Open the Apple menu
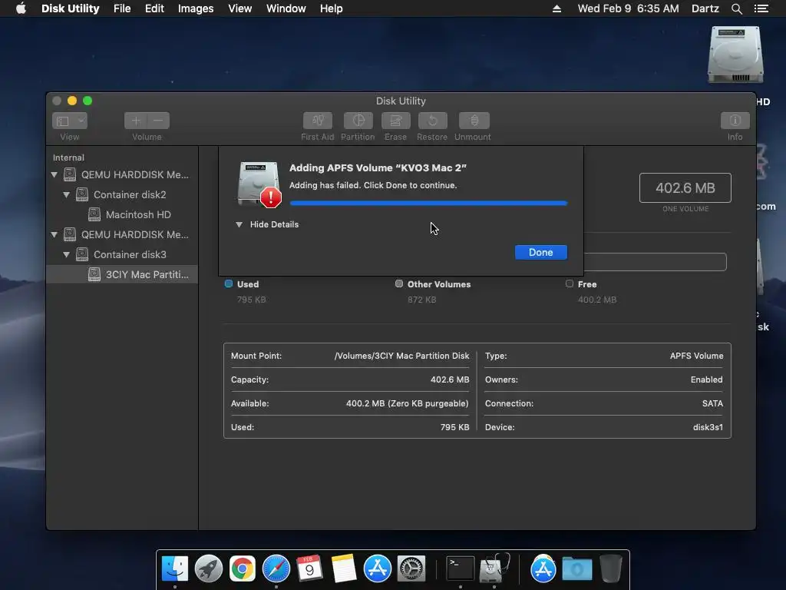Image resolution: width=786 pixels, height=590 pixels. [x=21, y=8]
